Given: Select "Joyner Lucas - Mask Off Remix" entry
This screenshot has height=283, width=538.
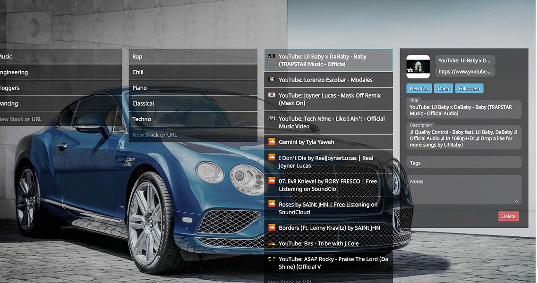Looking at the screenshot, I should (328, 99).
